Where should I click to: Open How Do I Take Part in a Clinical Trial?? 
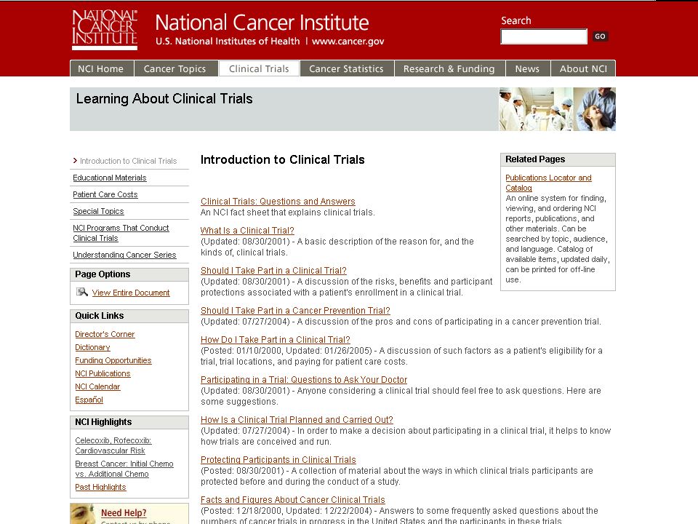275,340
